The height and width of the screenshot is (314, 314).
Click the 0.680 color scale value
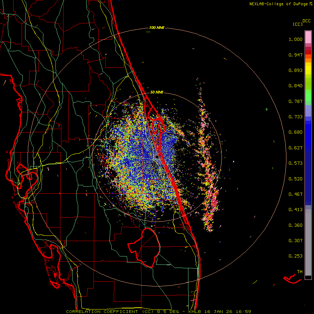[x=296, y=132]
